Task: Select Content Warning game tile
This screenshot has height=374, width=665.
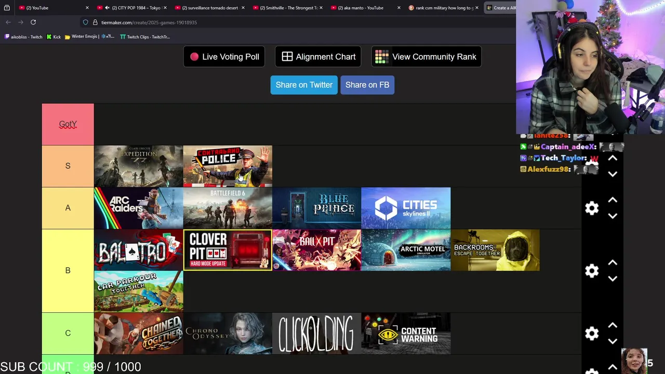Action: pos(406,333)
